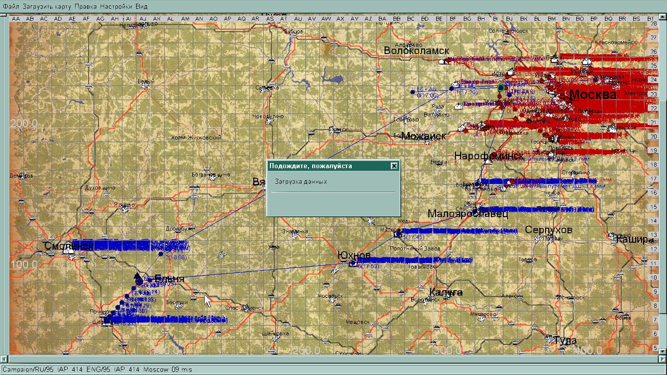Select the green circle target marker near Москва
This screenshot has height=375, width=667.
(x=501, y=88)
